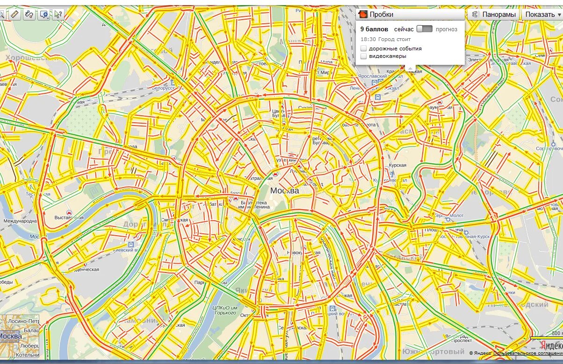Enable the видеокамеры checkbox
This screenshot has width=563, height=364.
[364, 56]
